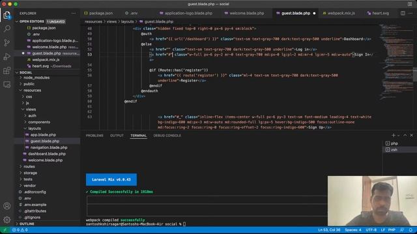The image size is (417, 234).
Task: Open terminal launch profile dropdown arrow
Action: (398, 135)
